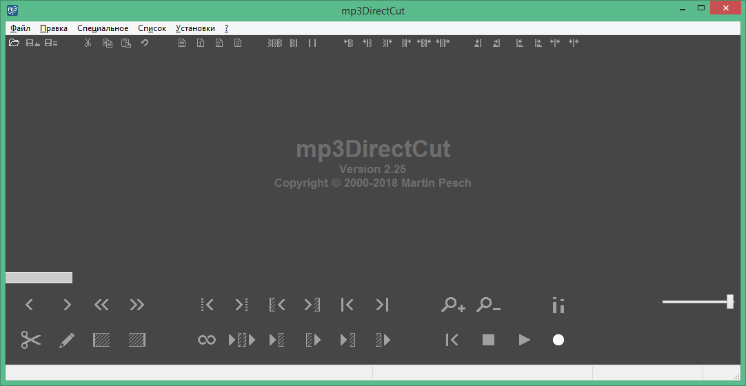Click the two thin vertical lines toolbar icon
The image size is (746, 386).
[x=312, y=43]
